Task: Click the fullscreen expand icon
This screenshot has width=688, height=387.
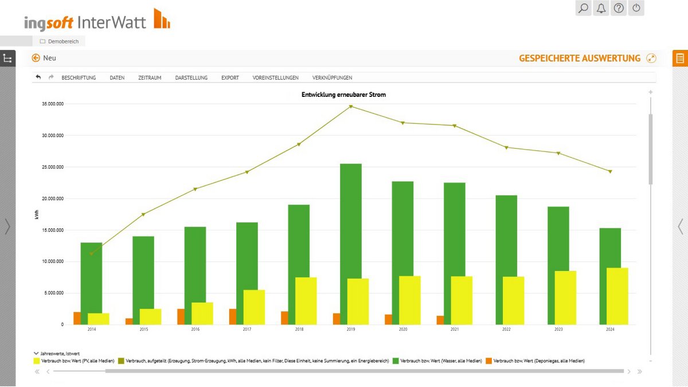Action: coord(651,58)
